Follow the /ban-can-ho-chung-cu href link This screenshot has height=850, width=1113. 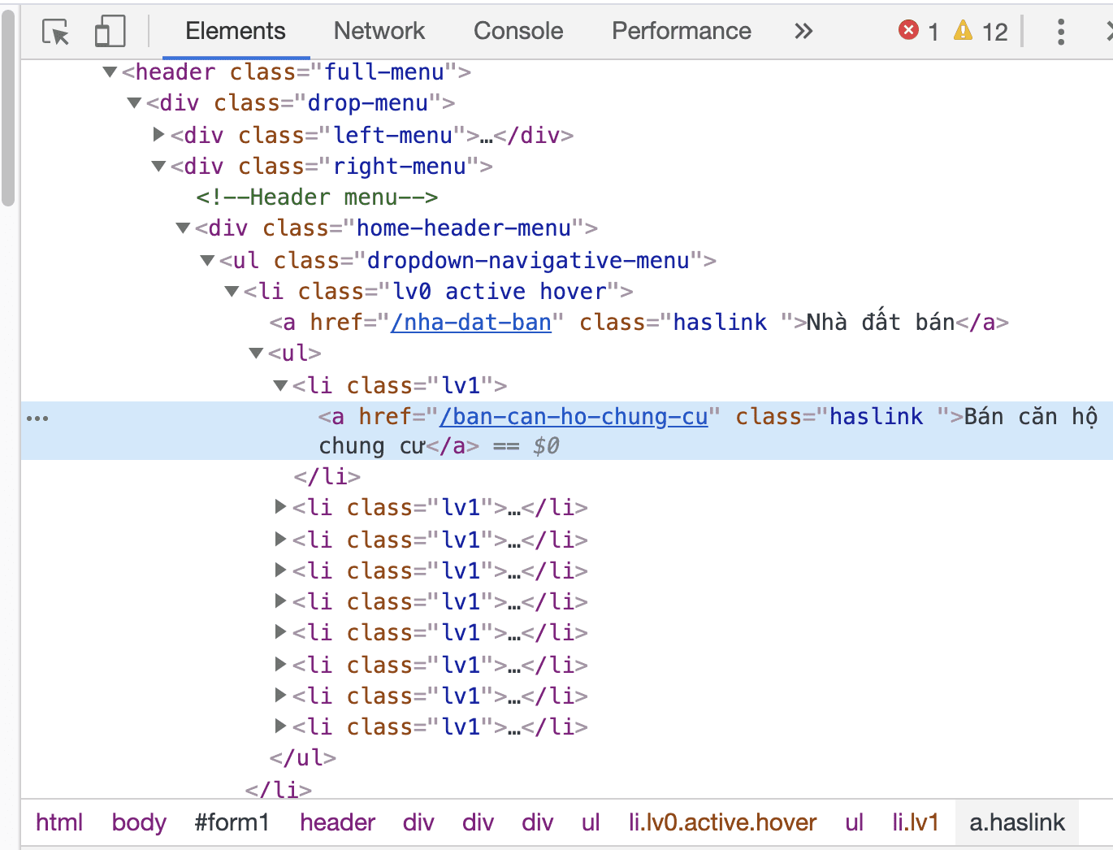click(573, 417)
